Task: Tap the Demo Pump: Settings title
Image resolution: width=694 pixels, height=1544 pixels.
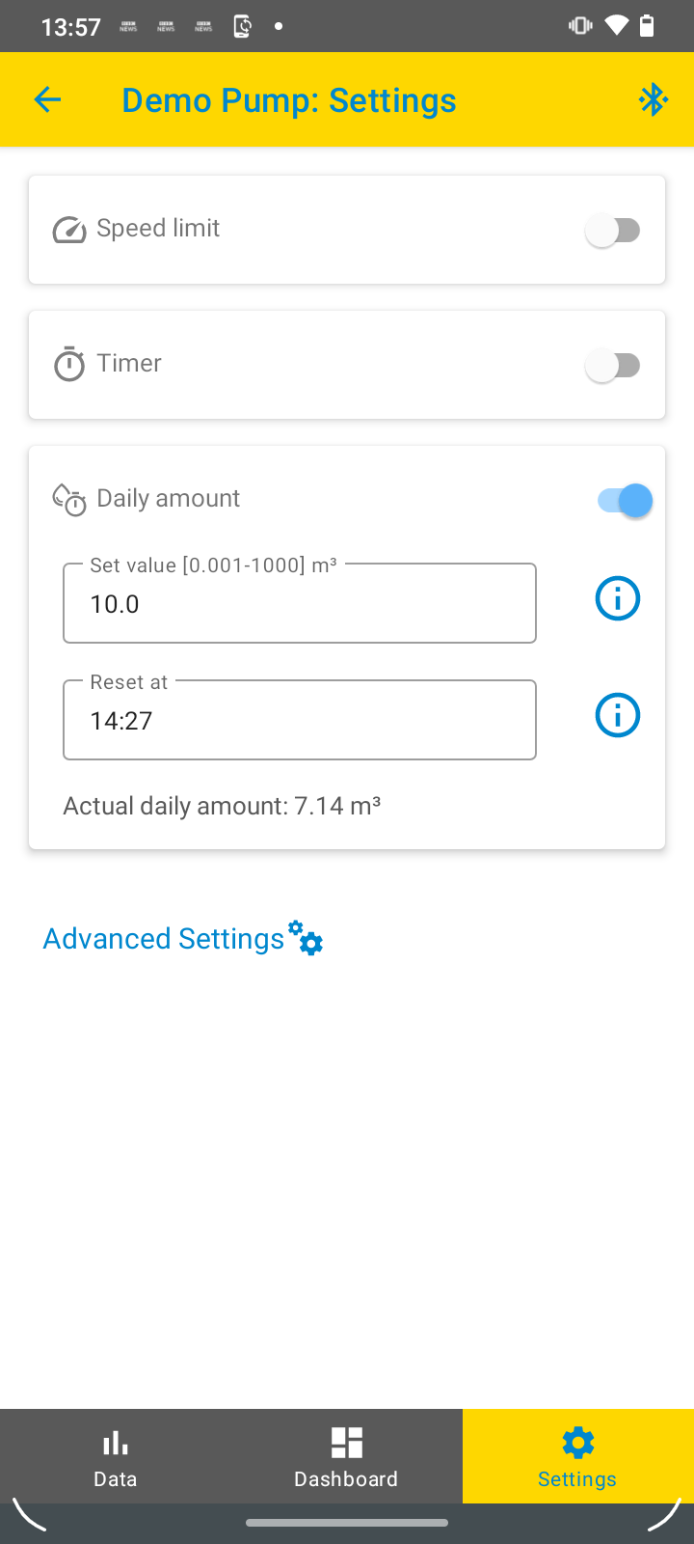Action: pyautogui.click(x=289, y=100)
